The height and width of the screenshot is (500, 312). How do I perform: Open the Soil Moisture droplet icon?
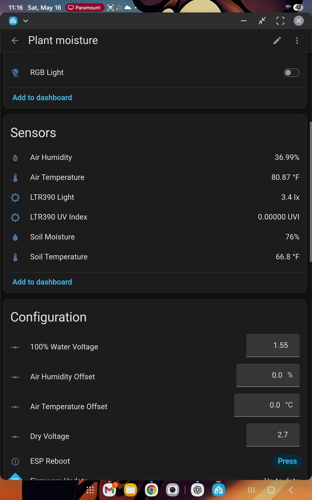15,237
